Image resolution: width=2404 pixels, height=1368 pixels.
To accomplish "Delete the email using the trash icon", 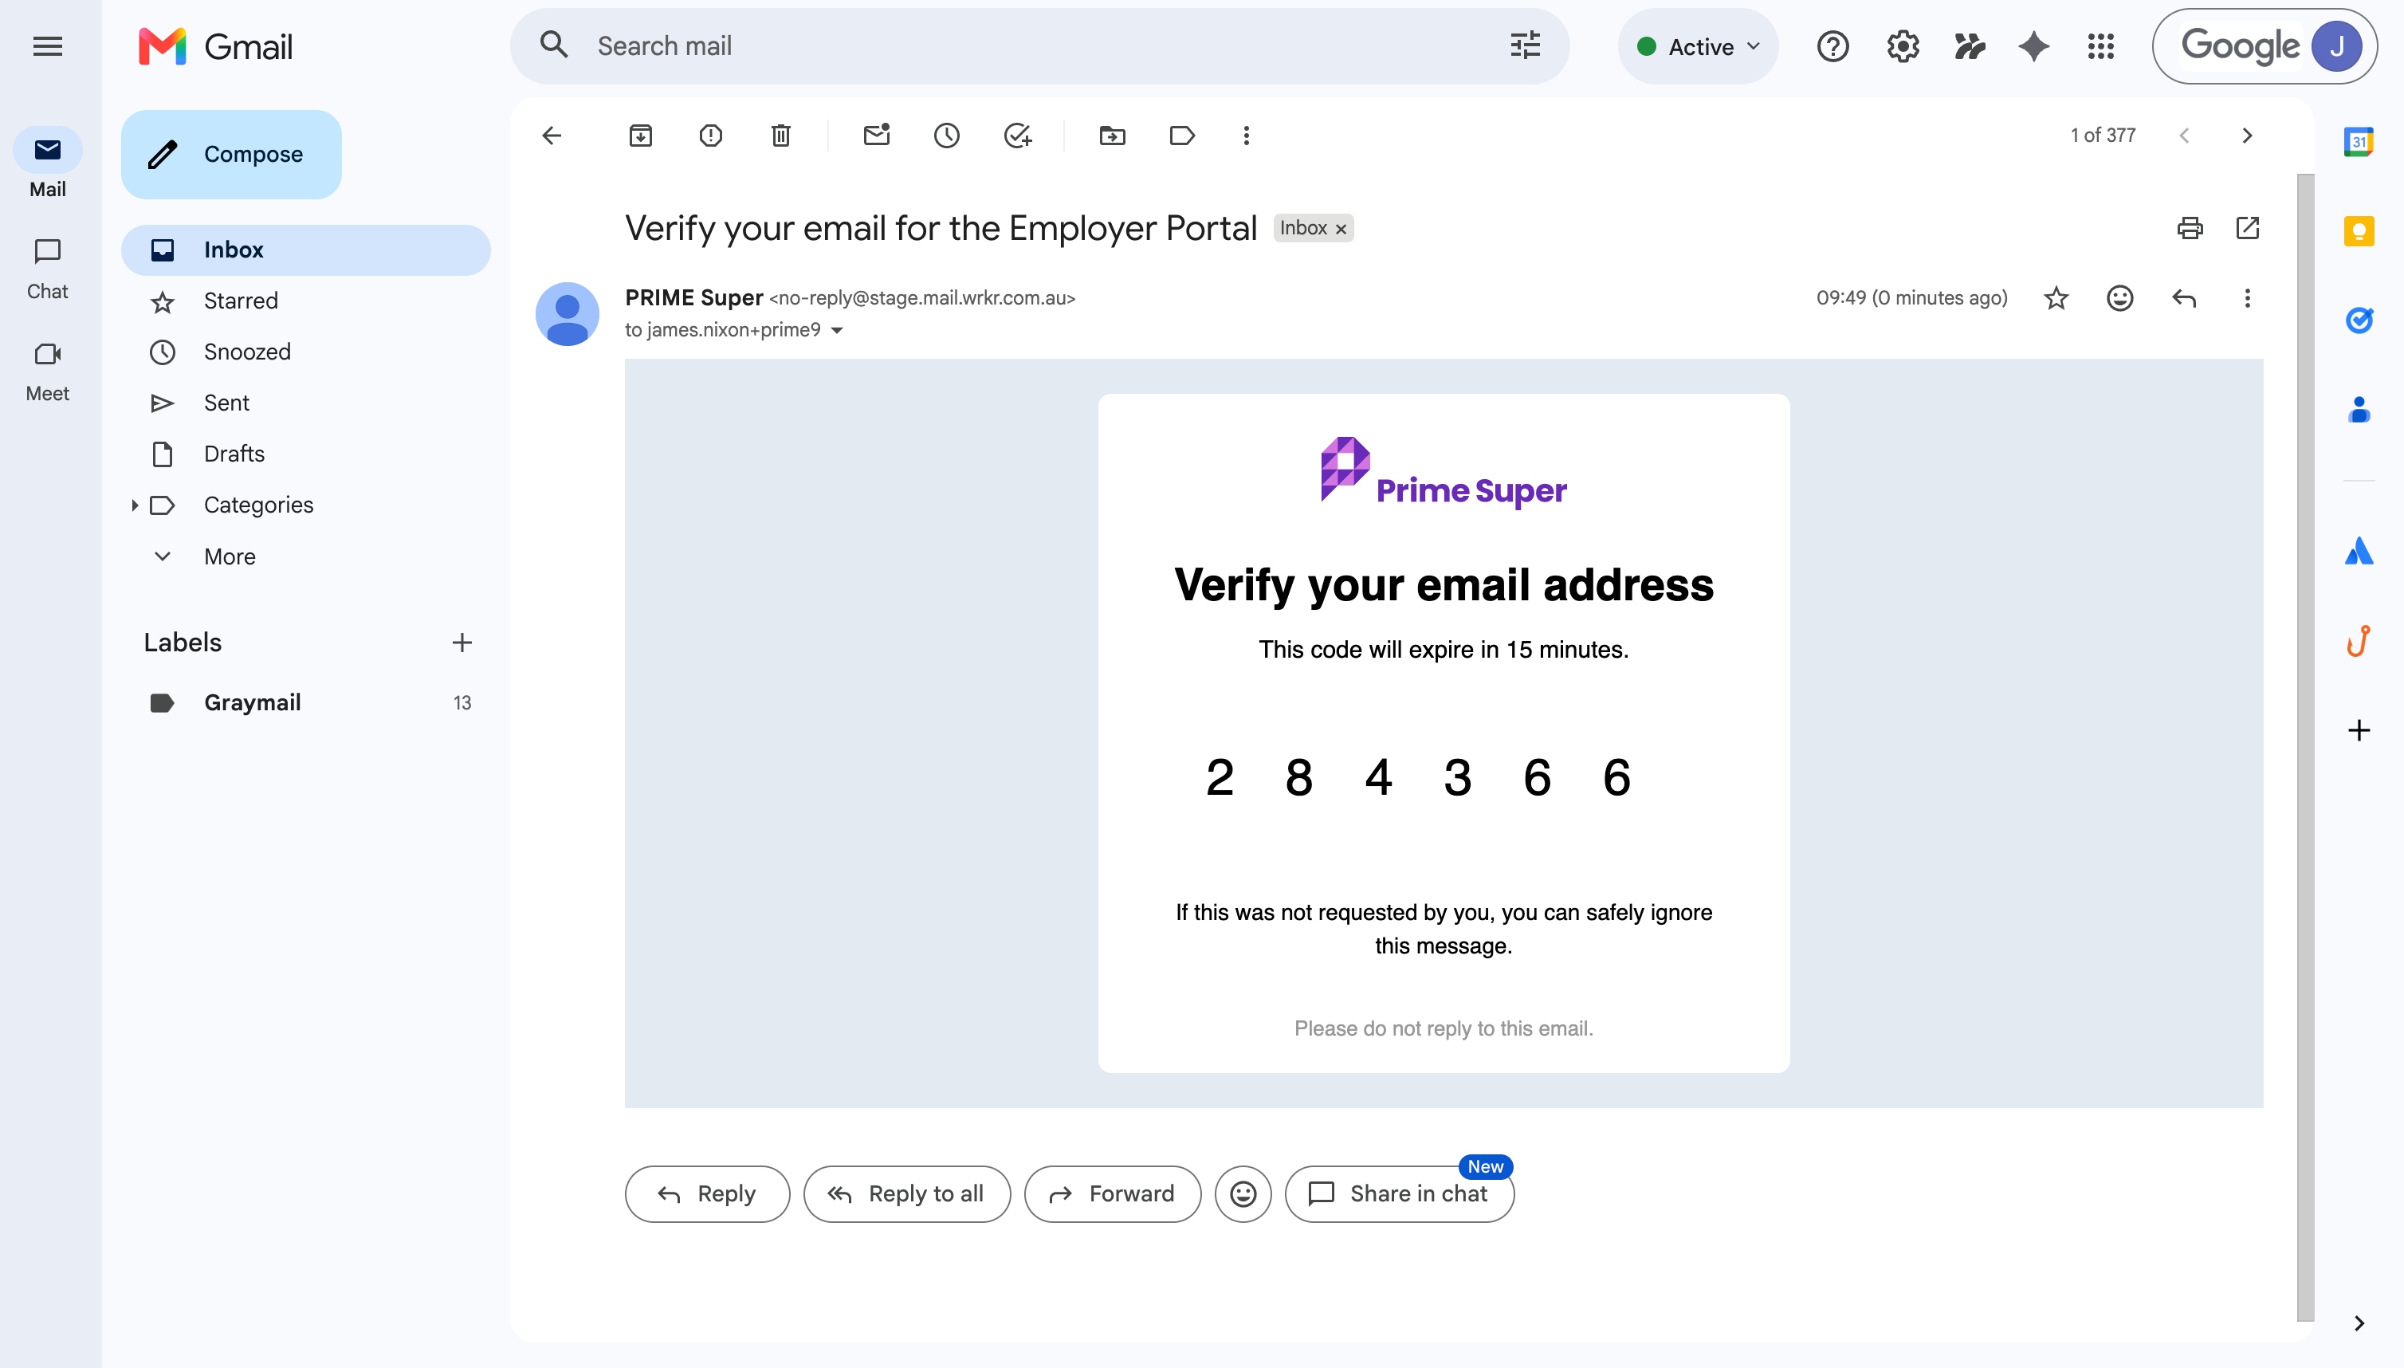I will [780, 136].
